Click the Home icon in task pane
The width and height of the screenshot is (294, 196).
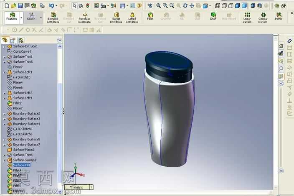[x=281, y=46]
